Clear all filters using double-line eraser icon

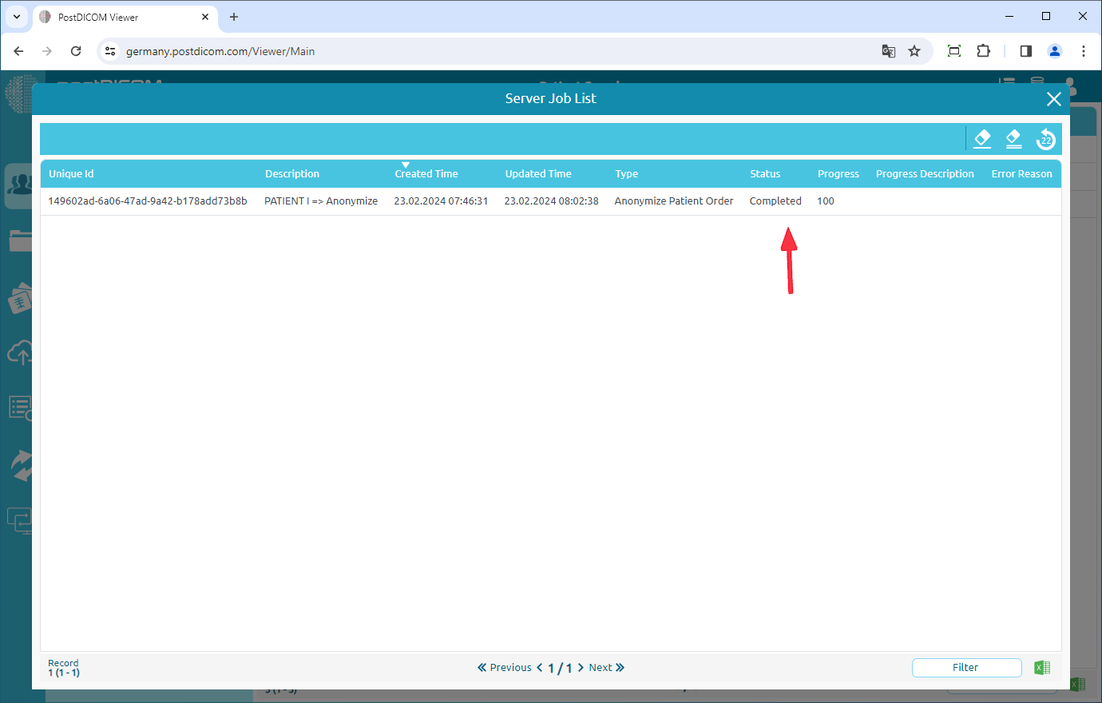(x=1013, y=138)
